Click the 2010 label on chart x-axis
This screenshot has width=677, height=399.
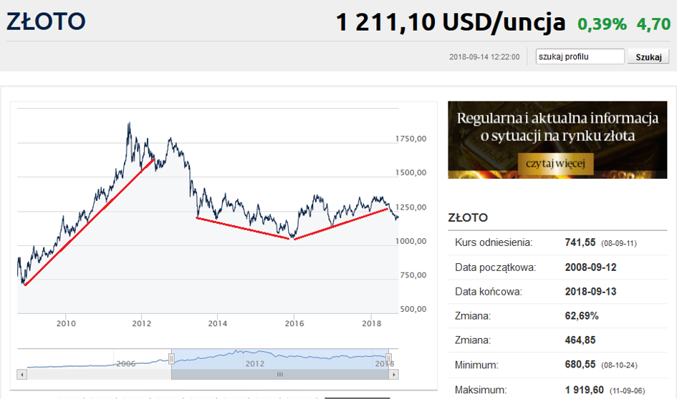pos(66,324)
